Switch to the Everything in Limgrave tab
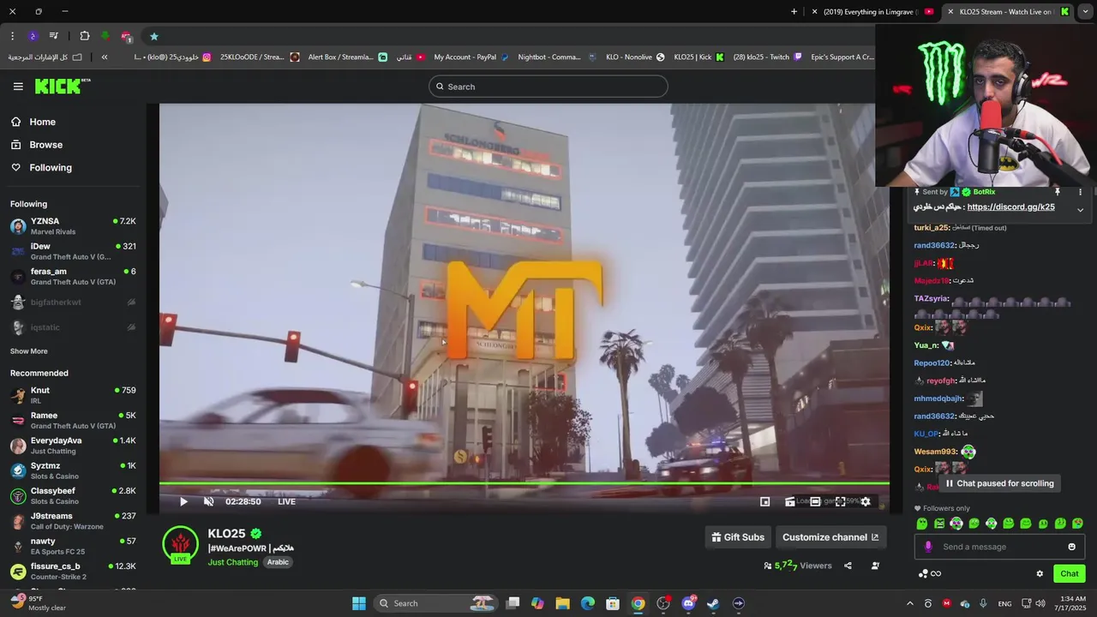 pyautogui.click(x=872, y=12)
